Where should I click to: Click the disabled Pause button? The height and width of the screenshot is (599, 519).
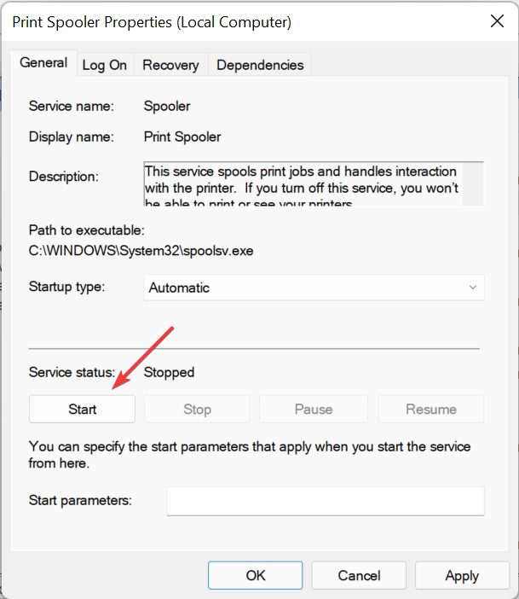(x=314, y=409)
